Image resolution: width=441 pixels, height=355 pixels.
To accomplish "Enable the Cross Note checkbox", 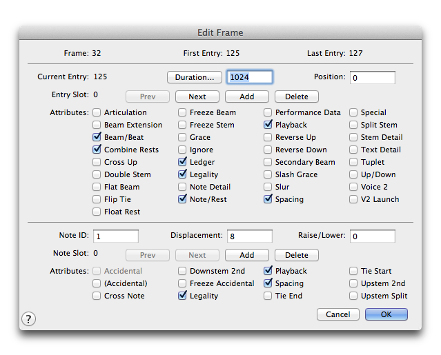I will point(97,296).
